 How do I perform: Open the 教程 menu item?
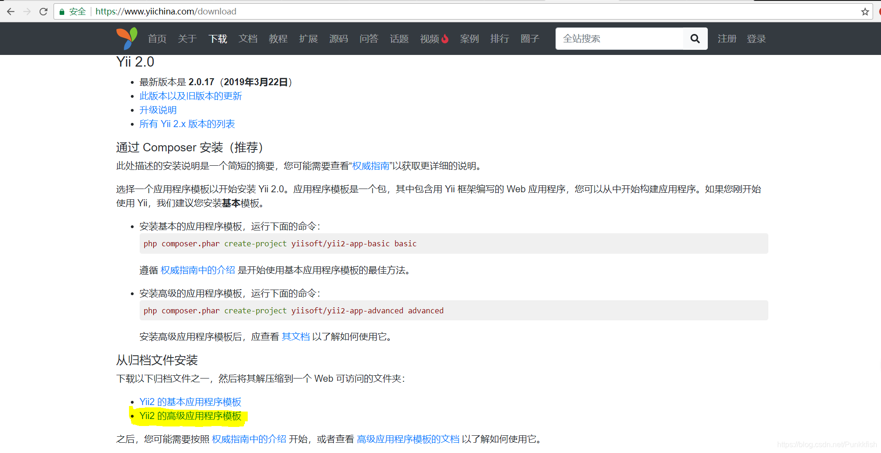coord(278,39)
